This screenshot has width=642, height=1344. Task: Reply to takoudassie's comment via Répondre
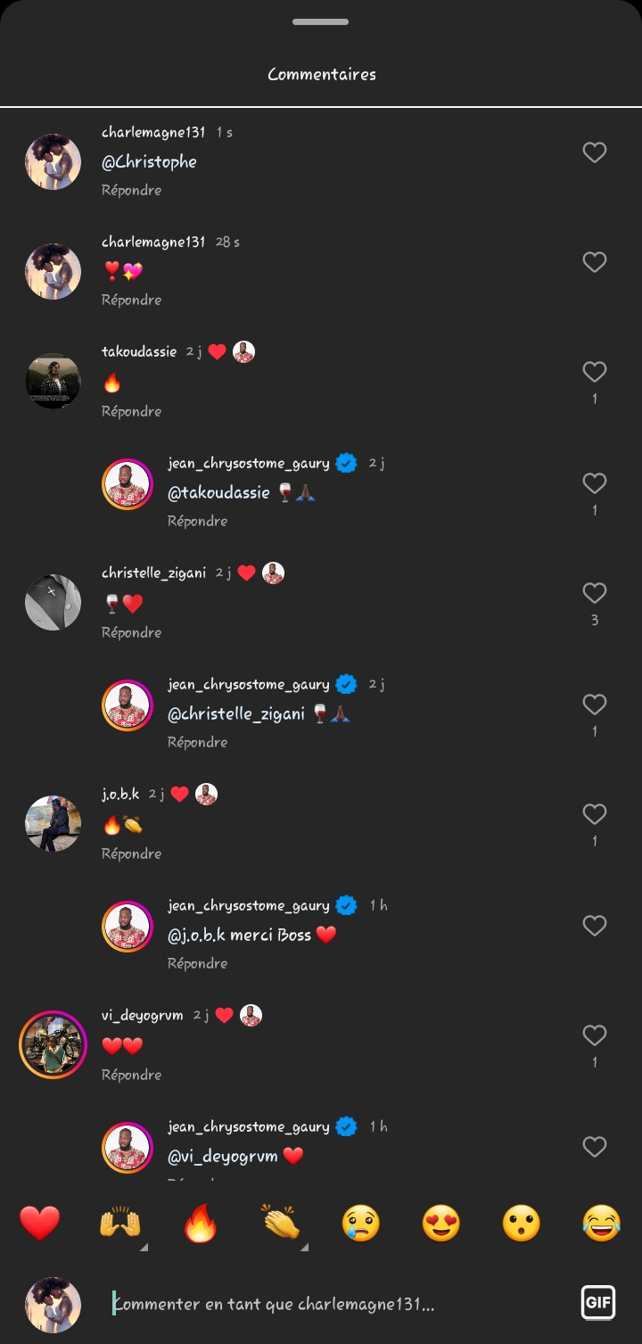point(131,411)
